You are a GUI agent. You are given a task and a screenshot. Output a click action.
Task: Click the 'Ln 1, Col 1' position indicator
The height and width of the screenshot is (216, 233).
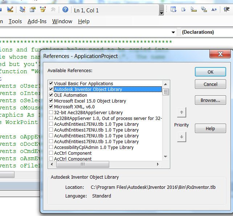point(86,11)
